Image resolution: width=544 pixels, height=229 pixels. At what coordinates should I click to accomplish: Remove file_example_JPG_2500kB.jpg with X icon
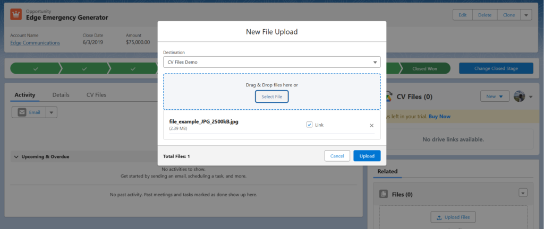[x=371, y=125]
